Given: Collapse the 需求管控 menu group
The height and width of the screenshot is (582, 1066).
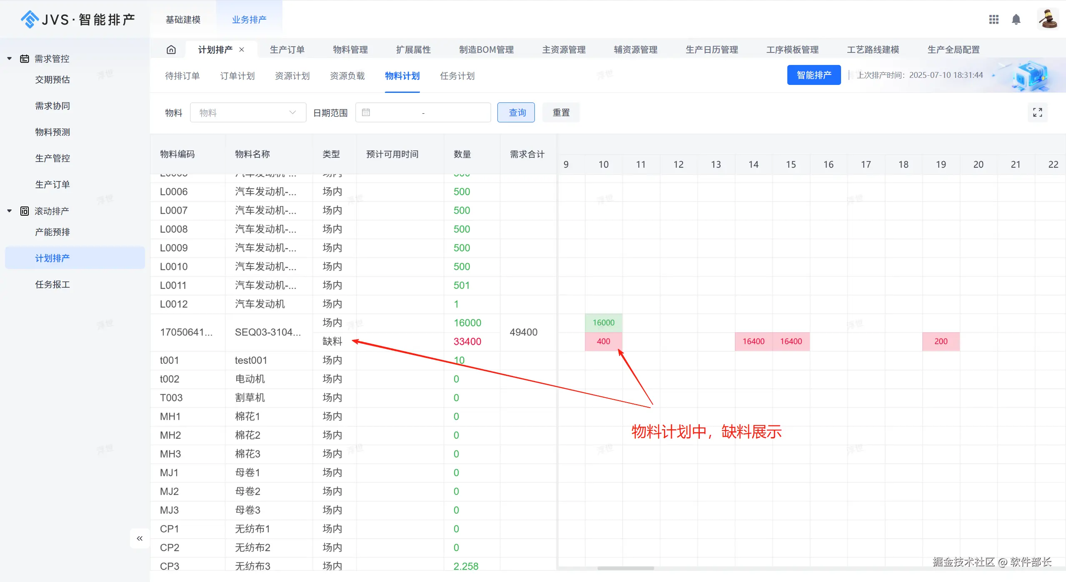Looking at the screenshot, I should 9,59.
